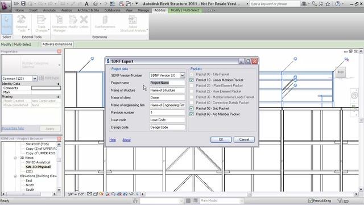Screen dimensions: 364x205
Task: Click the Detail Level icon in view control bar
Action: point(89,194)
